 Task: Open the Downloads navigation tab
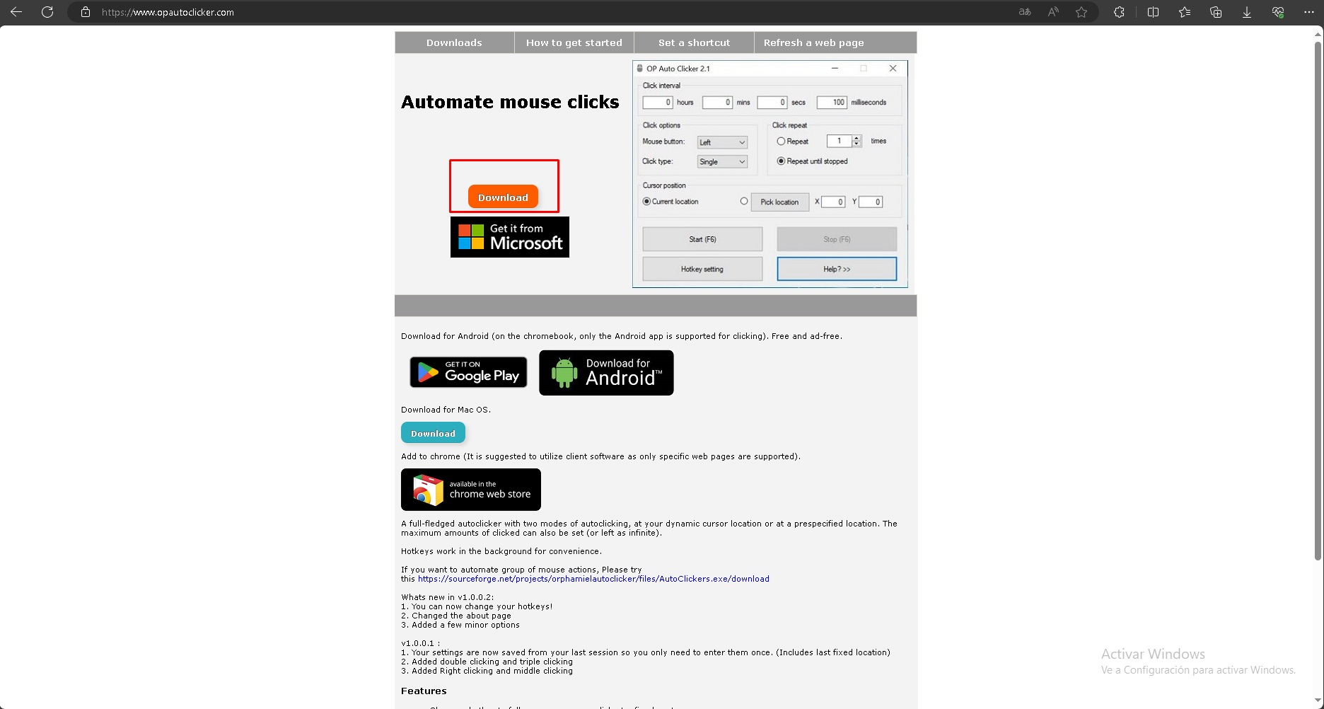click(454, 42)
